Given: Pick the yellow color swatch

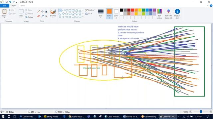Looking at the screenshot, I should pyautogui.click(x=140, y=10).
